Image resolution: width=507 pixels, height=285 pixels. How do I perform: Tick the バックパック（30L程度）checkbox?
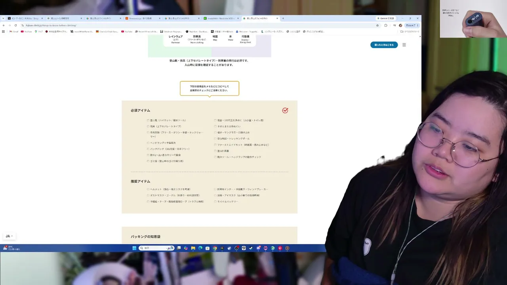tap(148, 149)
